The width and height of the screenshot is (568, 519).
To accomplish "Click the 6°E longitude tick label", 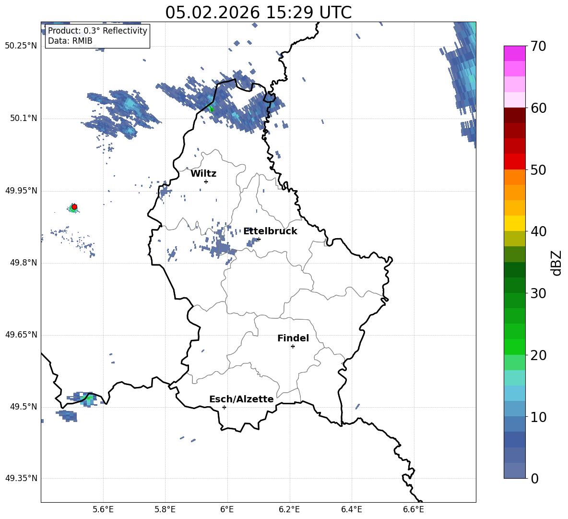I will [x=227, y=509].
